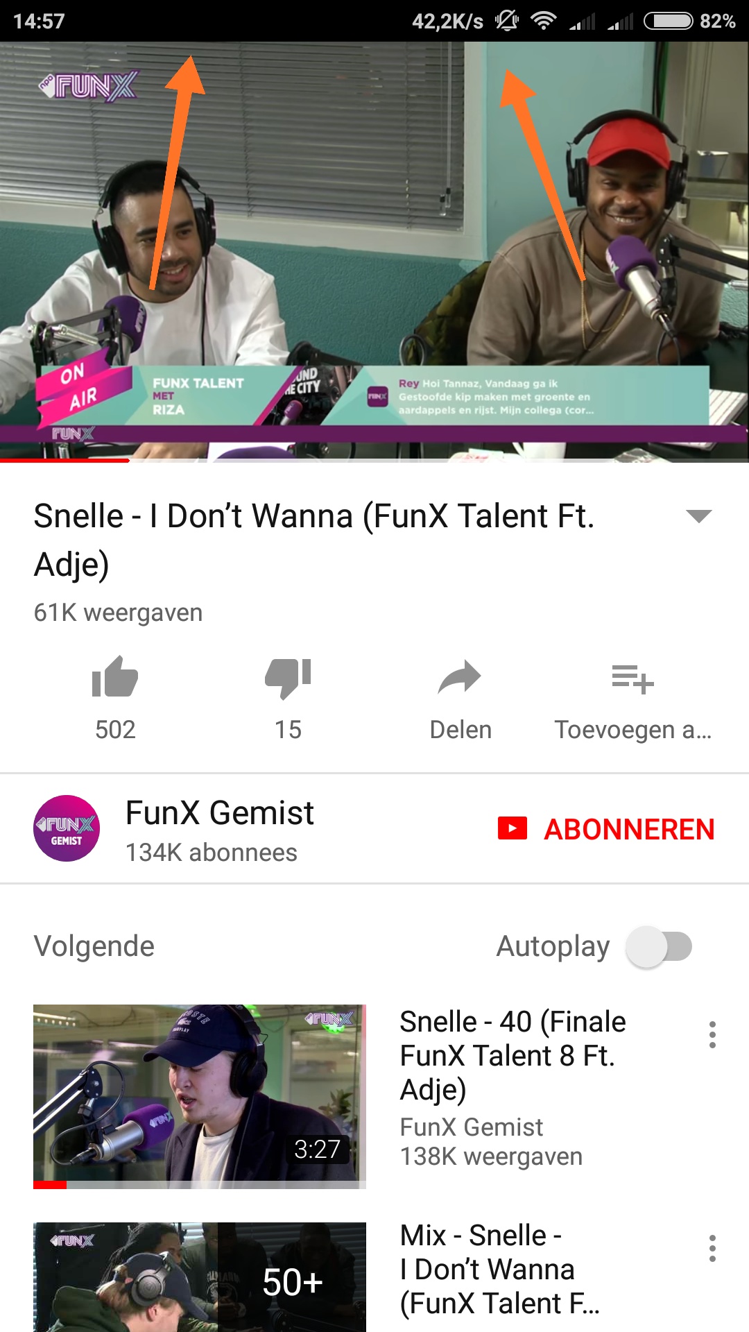The width and height of the screenshot is (749, 1332).
Task: Open Snelle - 40 Finale video title
Action: pyautogui.click(x=513, y=1055)
